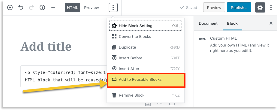Choose Insert Before option
Image resolution: width=277 pixels, height=110 pixels.
pyautogui.click(x=146, y=58)
